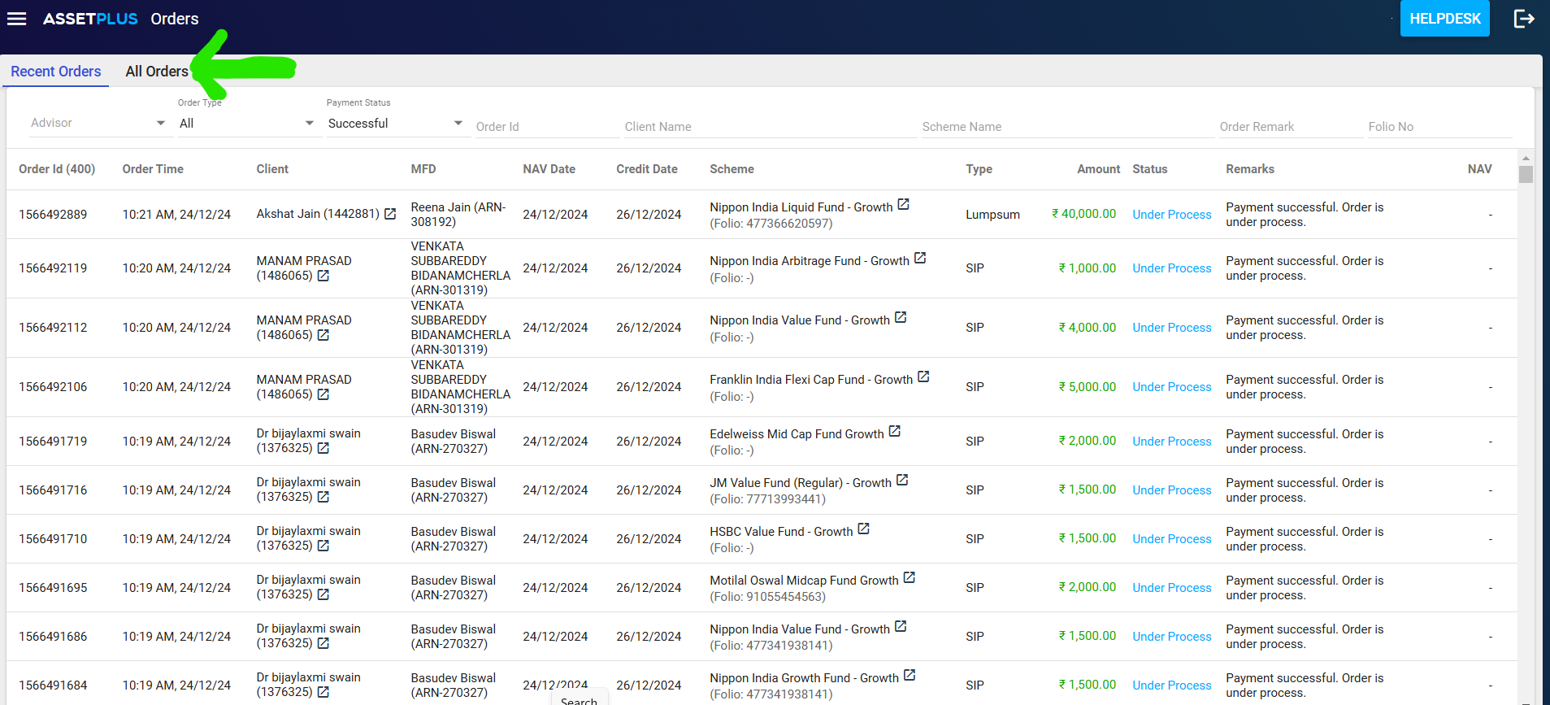Screen dimensions: 1550x705
Task: Click the MFD column header
Action: pyautogui.click(x=423, y=169)
